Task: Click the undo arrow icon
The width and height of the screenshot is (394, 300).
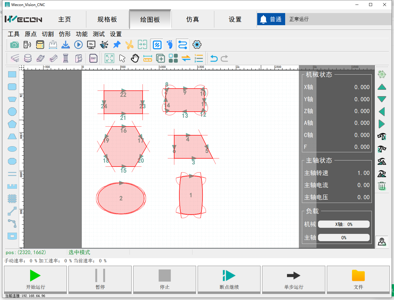Action: pyautogui.click(x=214, y=58)
